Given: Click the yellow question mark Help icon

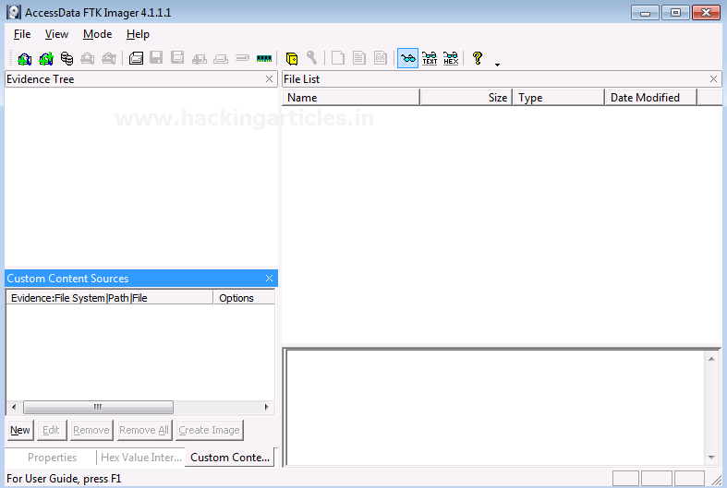Looking at the screenshot, I should pyautogui.click(x=477, y=58).
